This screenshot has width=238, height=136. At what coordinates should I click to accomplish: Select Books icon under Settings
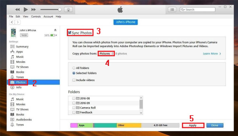pos(12,72)
